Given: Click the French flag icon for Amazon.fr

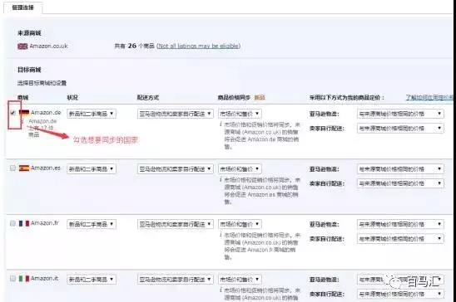Looking at the screenshot, I should pos(24,223).
